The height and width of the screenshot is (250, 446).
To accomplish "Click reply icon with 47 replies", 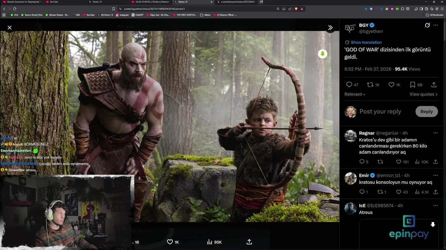I will click(x=349, y=85).
